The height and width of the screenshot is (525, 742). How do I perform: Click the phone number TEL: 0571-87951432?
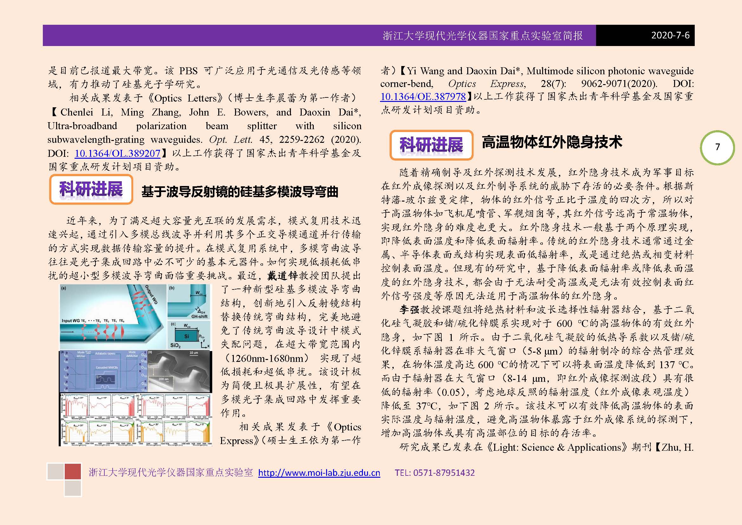[x=435, y=473]
